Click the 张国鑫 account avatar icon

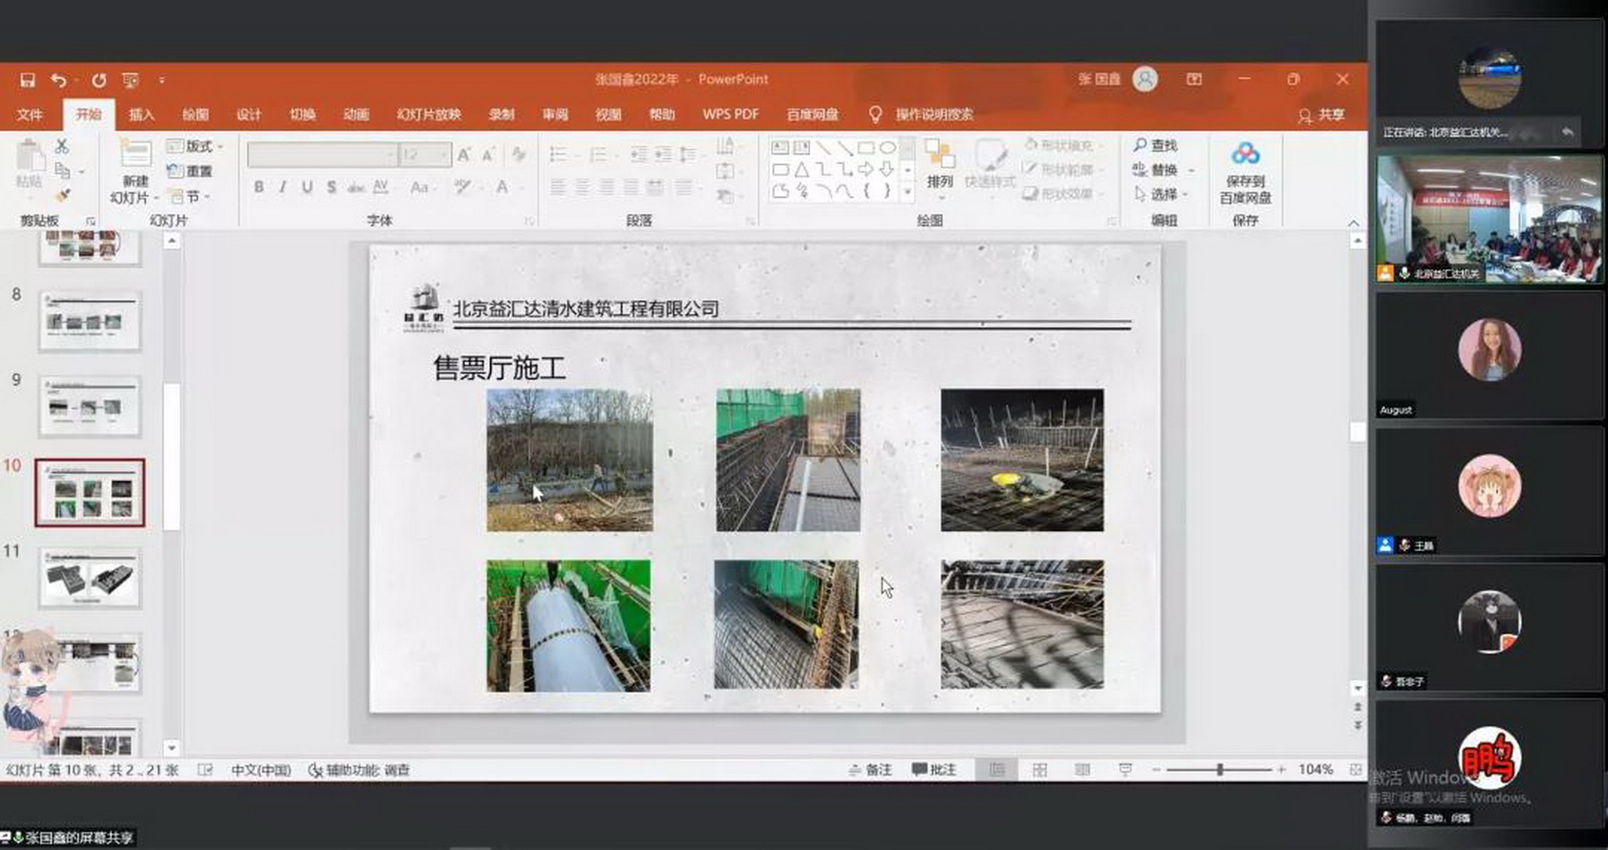point(1145,79)
